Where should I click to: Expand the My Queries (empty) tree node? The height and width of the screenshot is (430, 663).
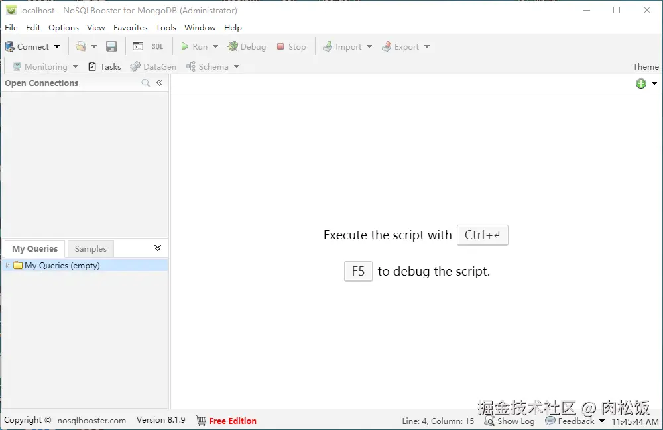tap(7, 265)
